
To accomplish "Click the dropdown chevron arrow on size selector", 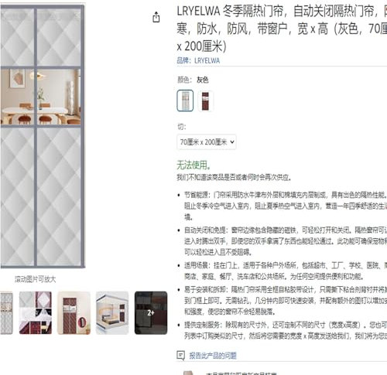I will point(232,141).
